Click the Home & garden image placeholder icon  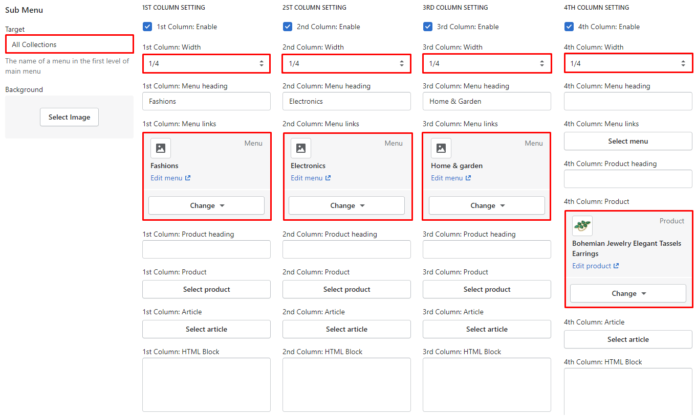pyautogui.click(x=441, y=148)
